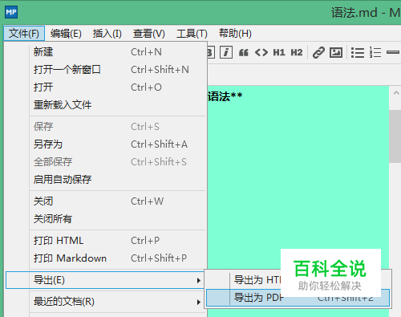Apply Heading 1 with the H1 icon
This screenshot has height=317, width=401.
pos(279,52)
